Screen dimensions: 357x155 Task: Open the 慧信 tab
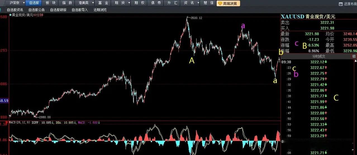(x=208, y=3)
